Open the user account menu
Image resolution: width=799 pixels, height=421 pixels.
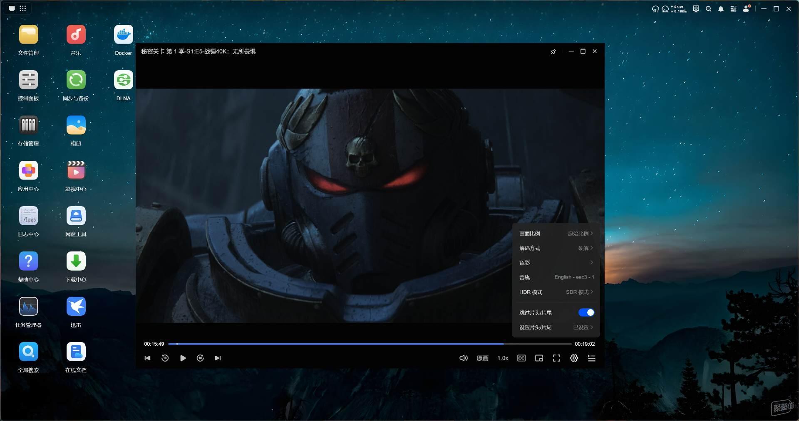coord(746,8)
